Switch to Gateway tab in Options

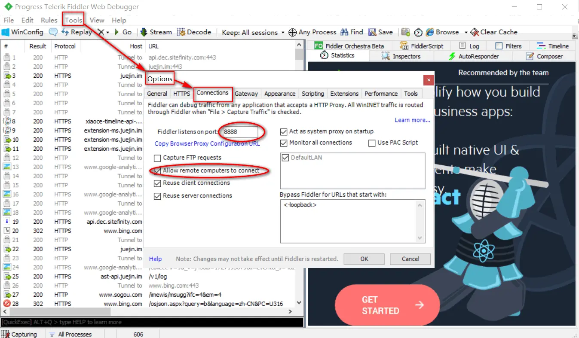tap(246, 94)
